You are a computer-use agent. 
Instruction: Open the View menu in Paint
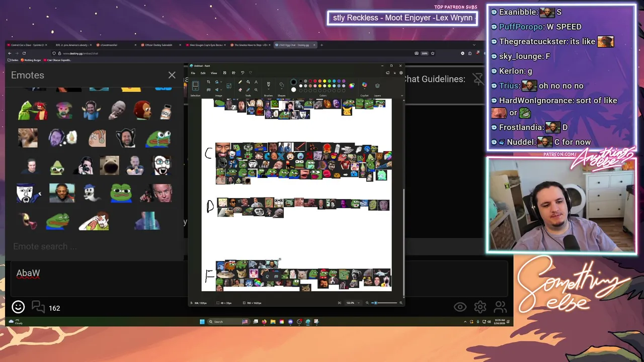coord(214,73)
